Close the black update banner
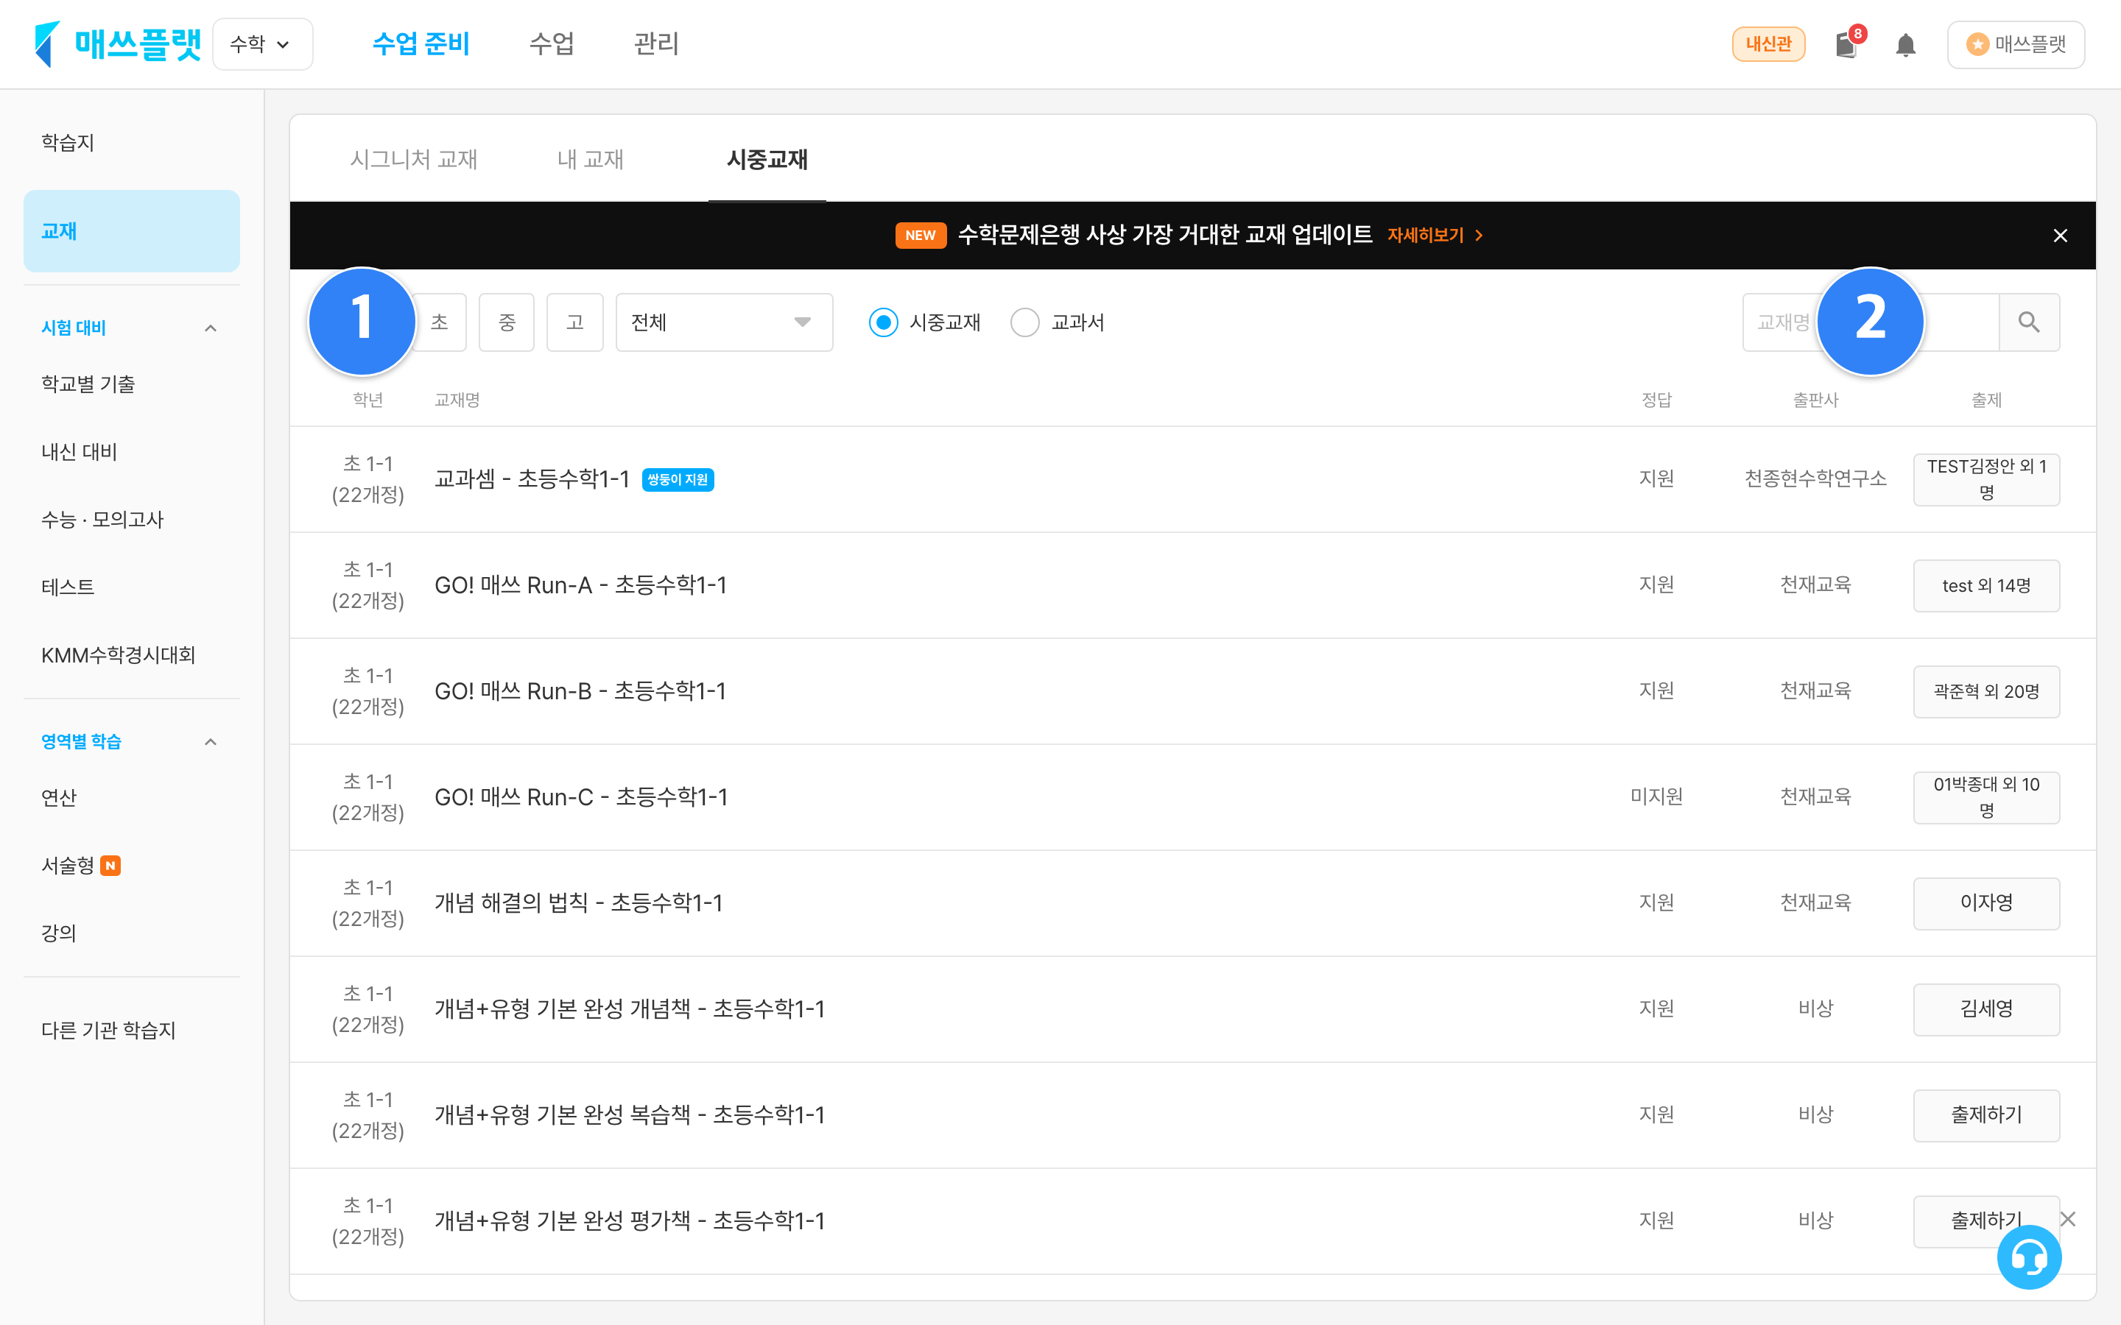Screen dimensions: 2121x1325 coord(2061,236)
